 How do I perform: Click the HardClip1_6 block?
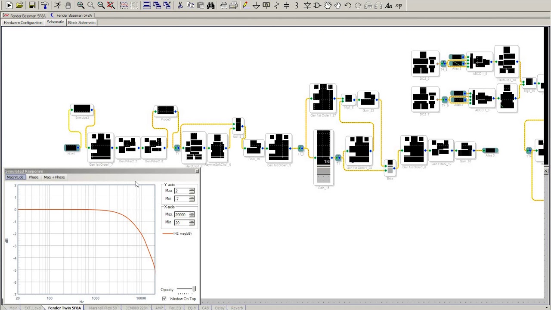pyautogui.click(x=194, y=148)
